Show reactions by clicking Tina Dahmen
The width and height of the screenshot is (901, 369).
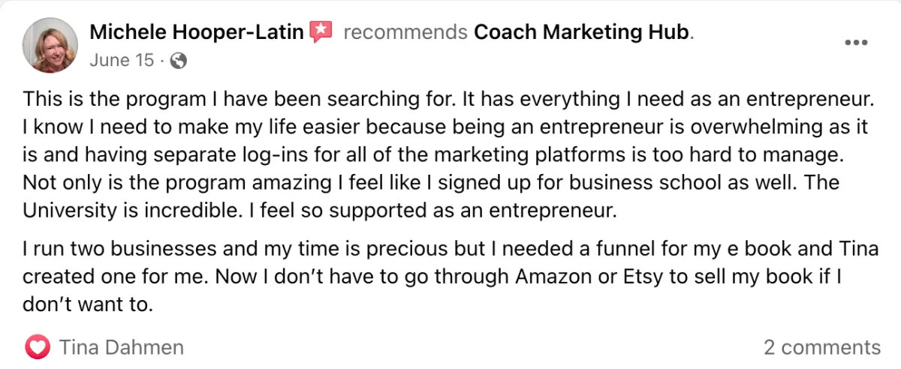point(121,347)
